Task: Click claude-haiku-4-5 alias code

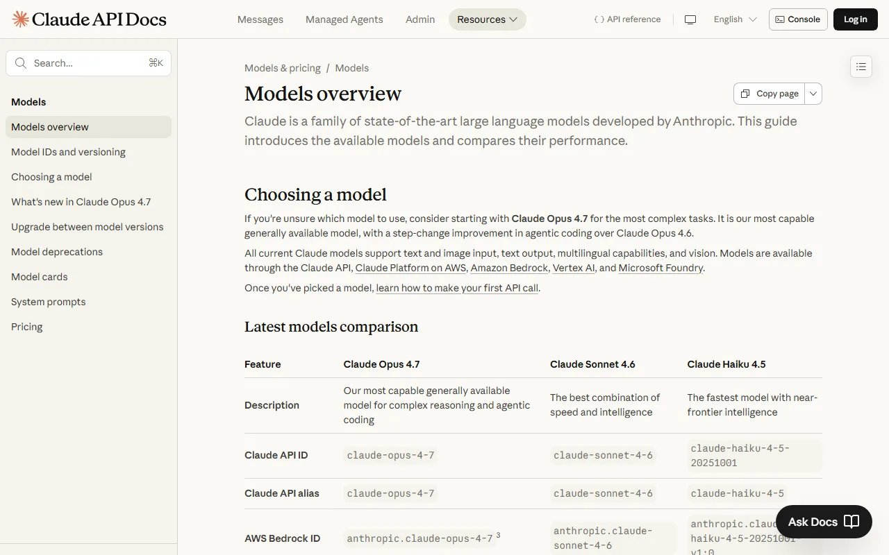Action: coord(738,493)
